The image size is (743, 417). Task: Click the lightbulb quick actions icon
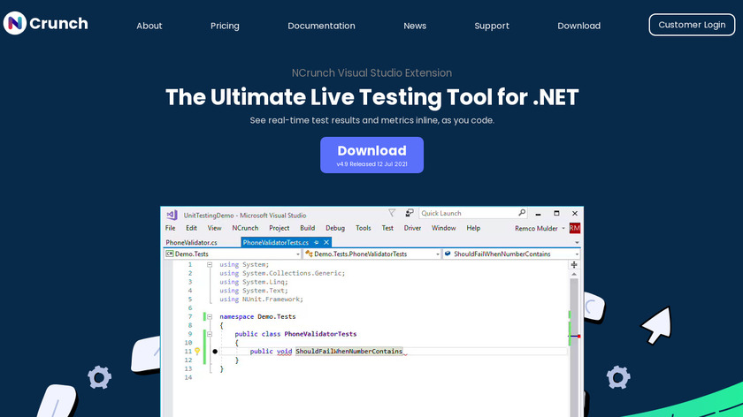(x=197, y=352)
